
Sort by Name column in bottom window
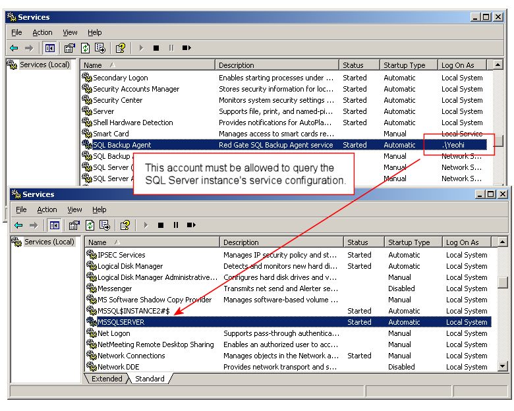point(152,242)
